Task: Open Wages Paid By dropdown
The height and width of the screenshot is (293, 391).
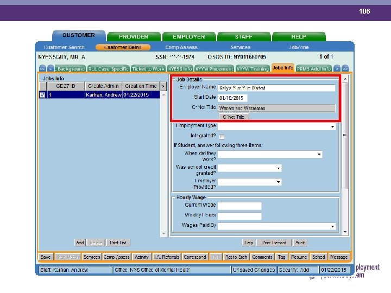Action: coord(332,226)
